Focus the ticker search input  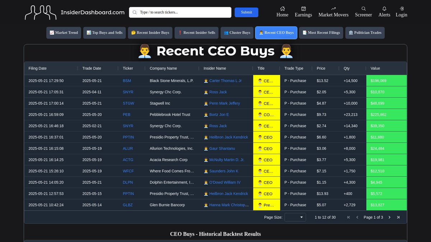[180, 12]
